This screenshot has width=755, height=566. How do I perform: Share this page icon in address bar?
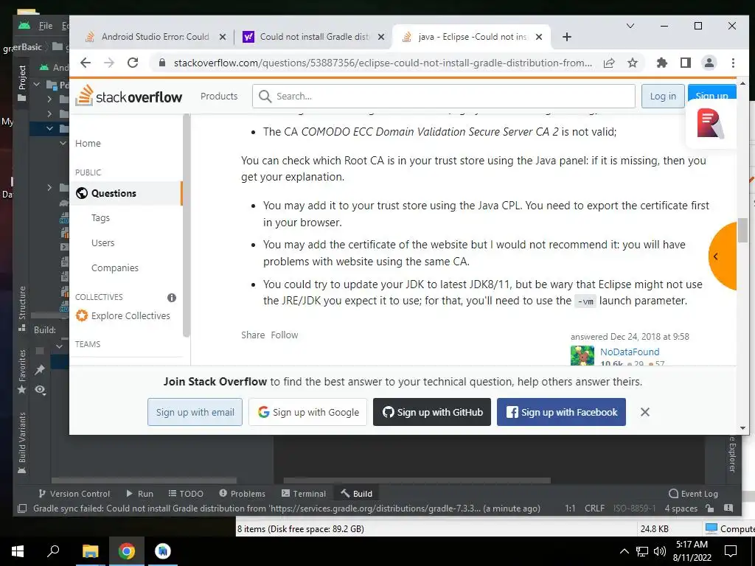[x=609, y=63]
